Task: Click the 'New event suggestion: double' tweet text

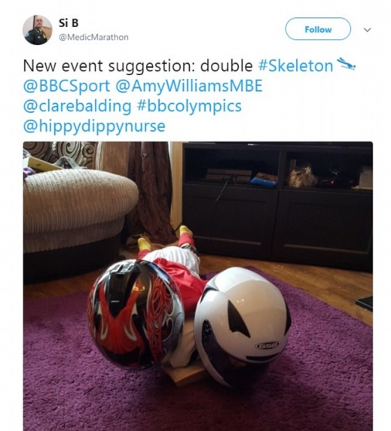Action: click(x=138, y=66)
